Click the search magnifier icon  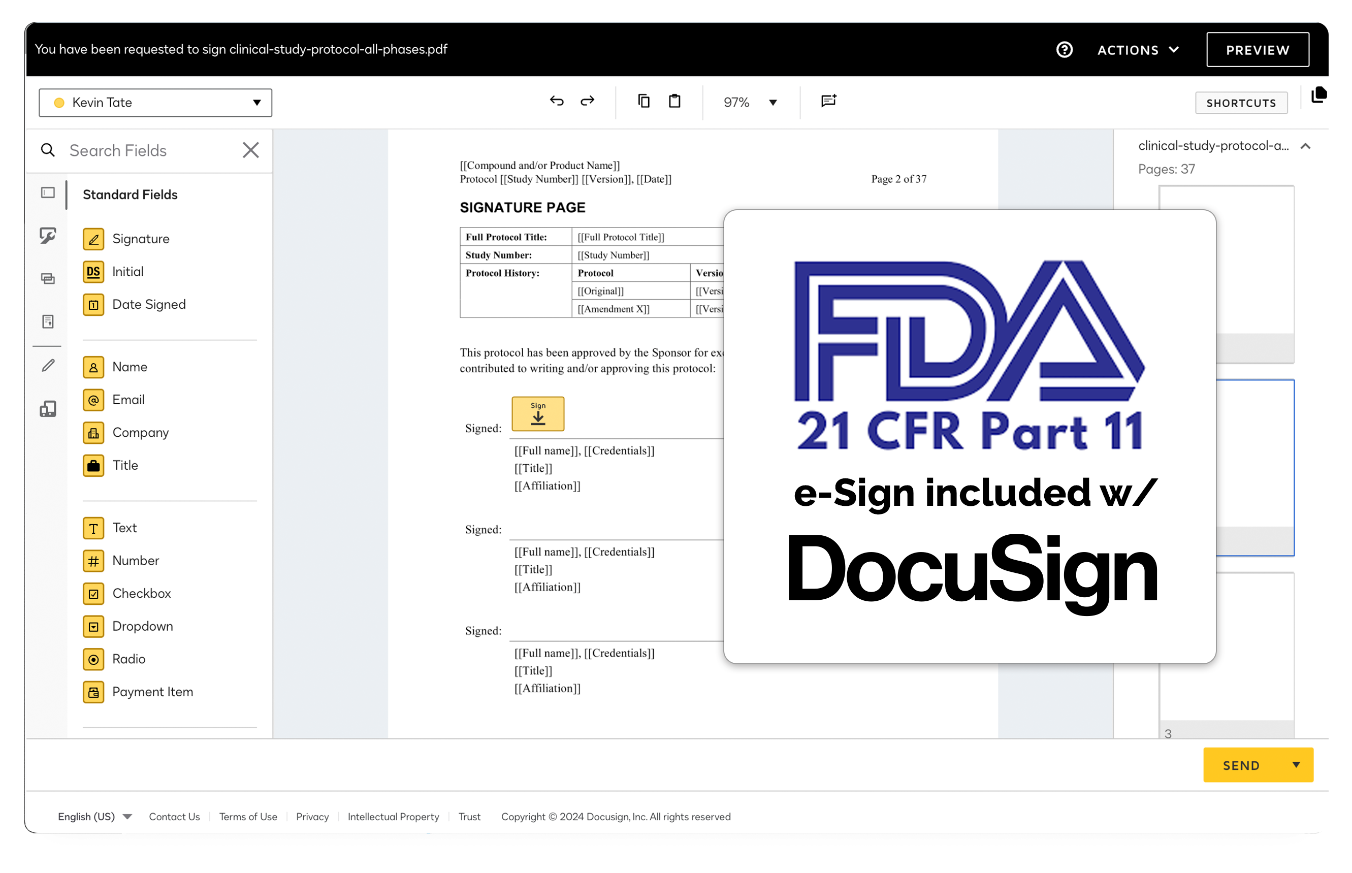pyautogui.click(x=48, y=150)
